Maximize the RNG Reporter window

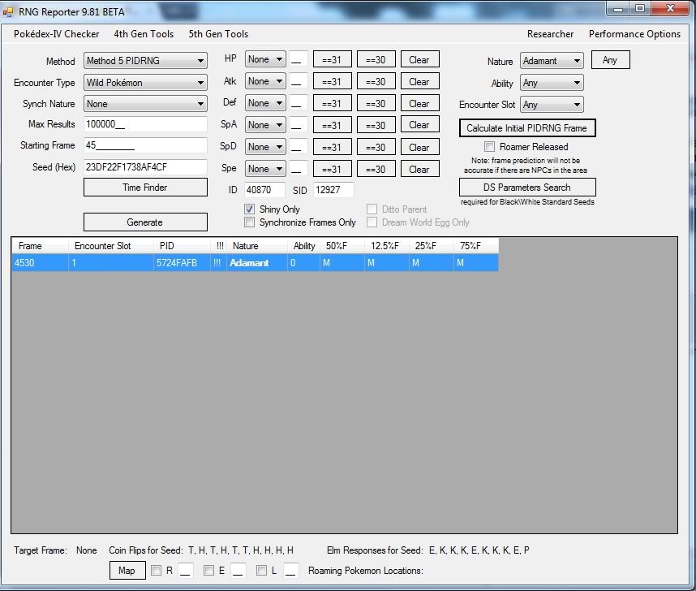pyautogui.click(x=640, y=8)
